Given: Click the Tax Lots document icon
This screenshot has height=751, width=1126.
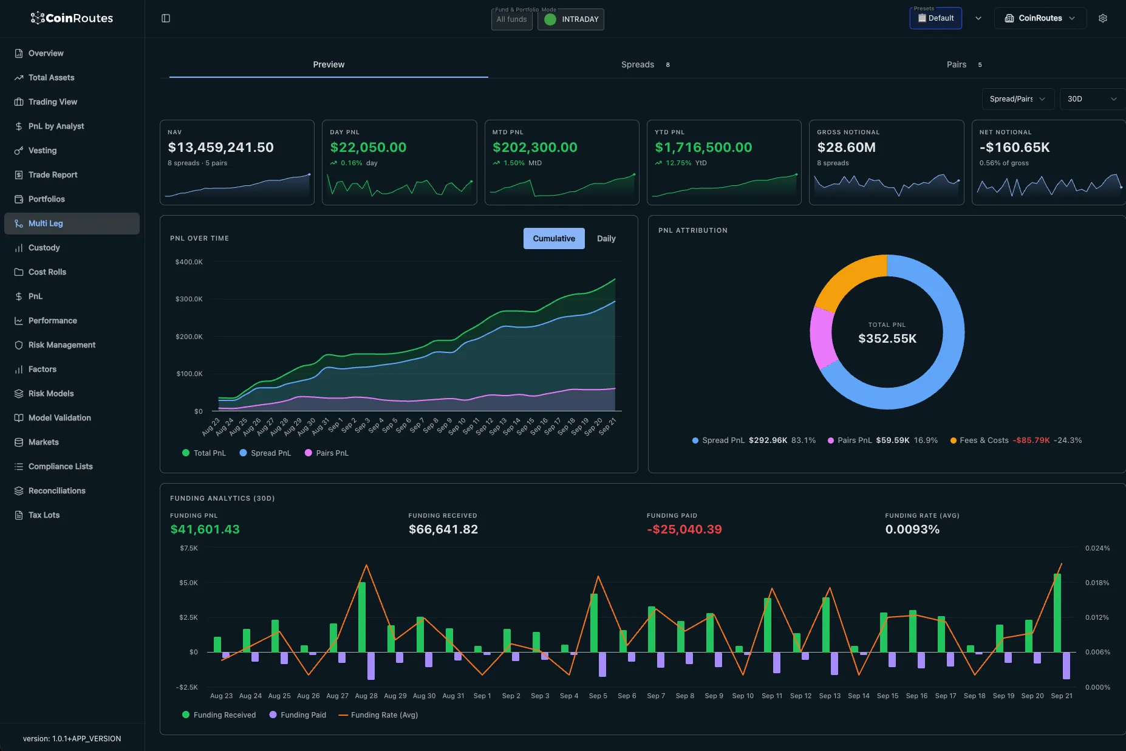Looking at the screenshot, I should pyautogui.click(x=19, y=515).
